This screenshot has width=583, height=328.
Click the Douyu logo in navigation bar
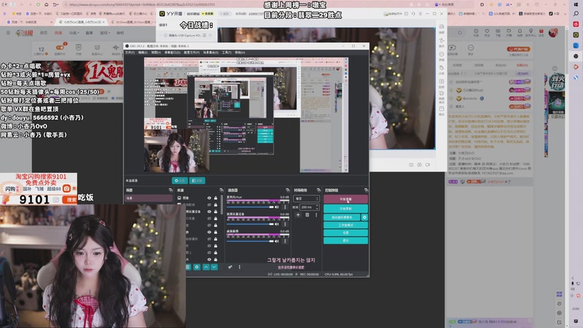[25, 33]
